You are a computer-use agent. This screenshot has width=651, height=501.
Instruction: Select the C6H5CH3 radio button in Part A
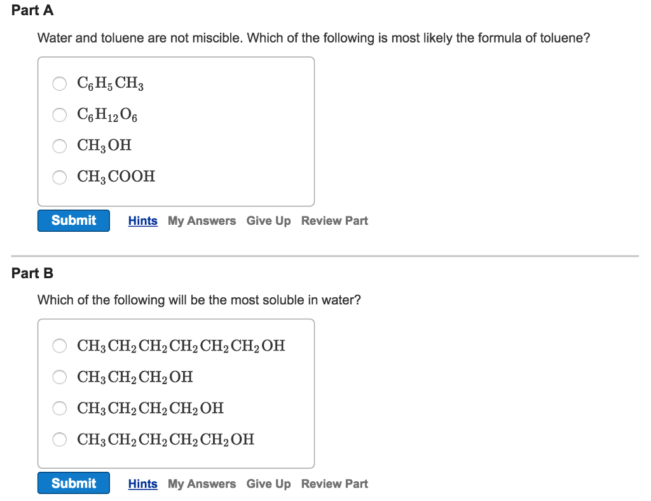click(59, 83)
